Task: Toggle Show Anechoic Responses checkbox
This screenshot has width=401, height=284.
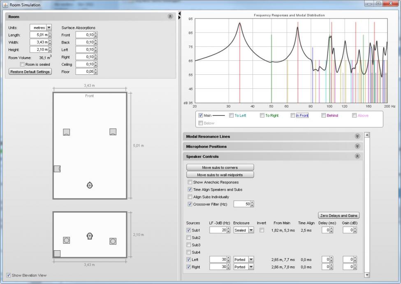Action: pos(190,182)
